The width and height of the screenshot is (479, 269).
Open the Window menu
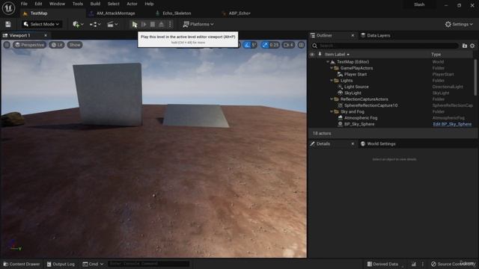(x=57, y=4)
